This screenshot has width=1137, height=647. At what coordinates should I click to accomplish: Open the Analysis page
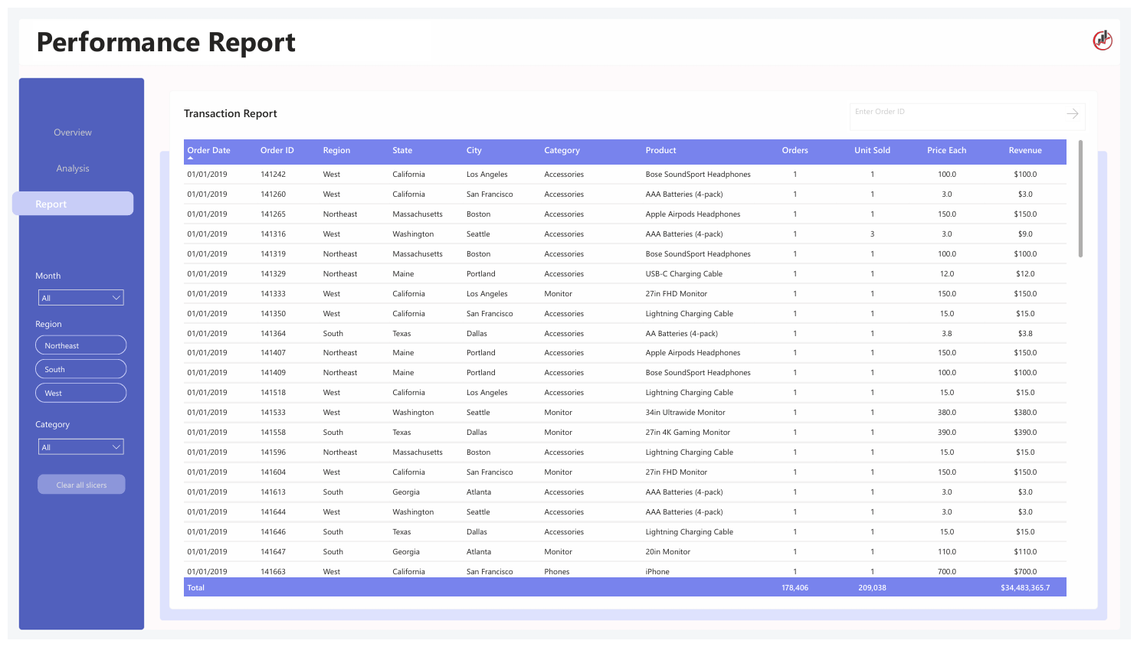click(72, 168)
